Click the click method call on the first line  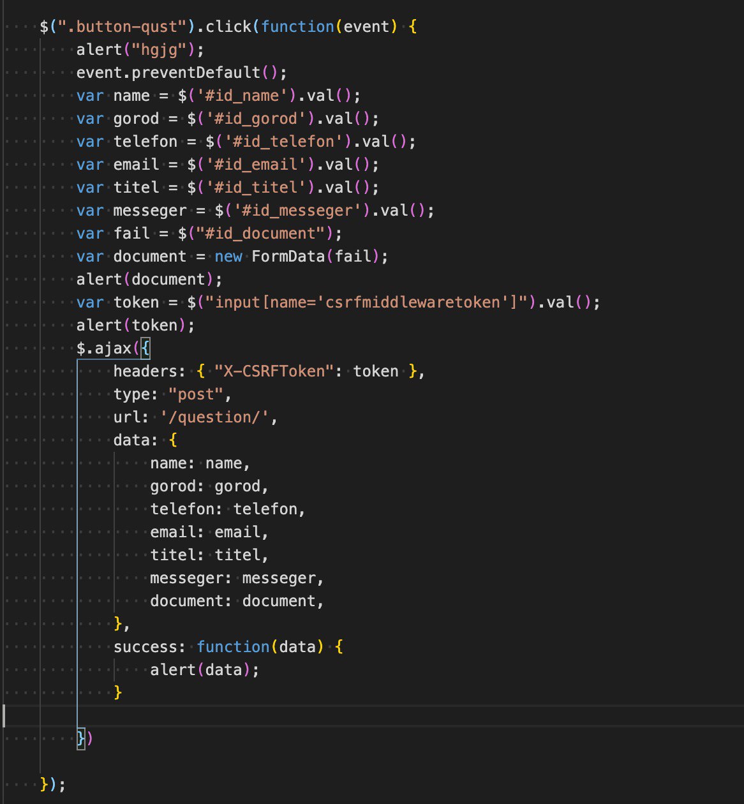tap(228, 27)
